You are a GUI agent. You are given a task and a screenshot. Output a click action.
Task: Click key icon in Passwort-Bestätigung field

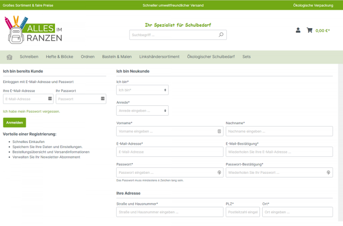tap(328, 172)
